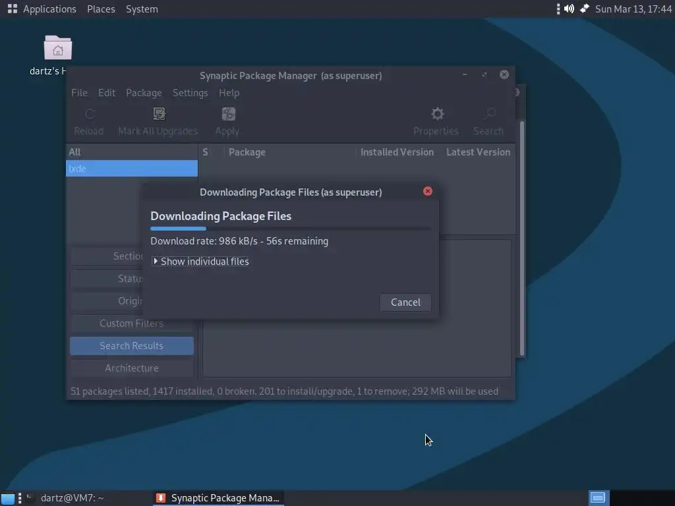Click the Status filter button

(x=106, y=279)
